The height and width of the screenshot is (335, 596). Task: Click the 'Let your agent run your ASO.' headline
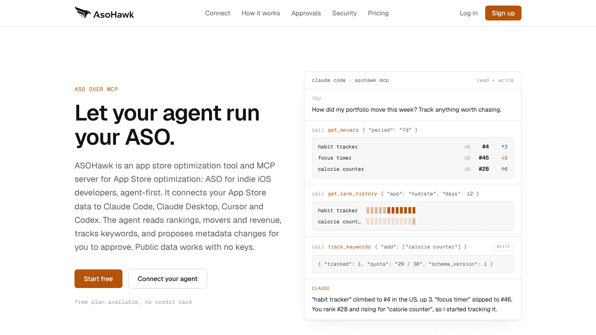pyautogui.click(x=167, y=125)
